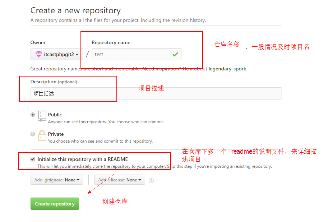Focus the Description input field
323x222 pixels.
156,93
